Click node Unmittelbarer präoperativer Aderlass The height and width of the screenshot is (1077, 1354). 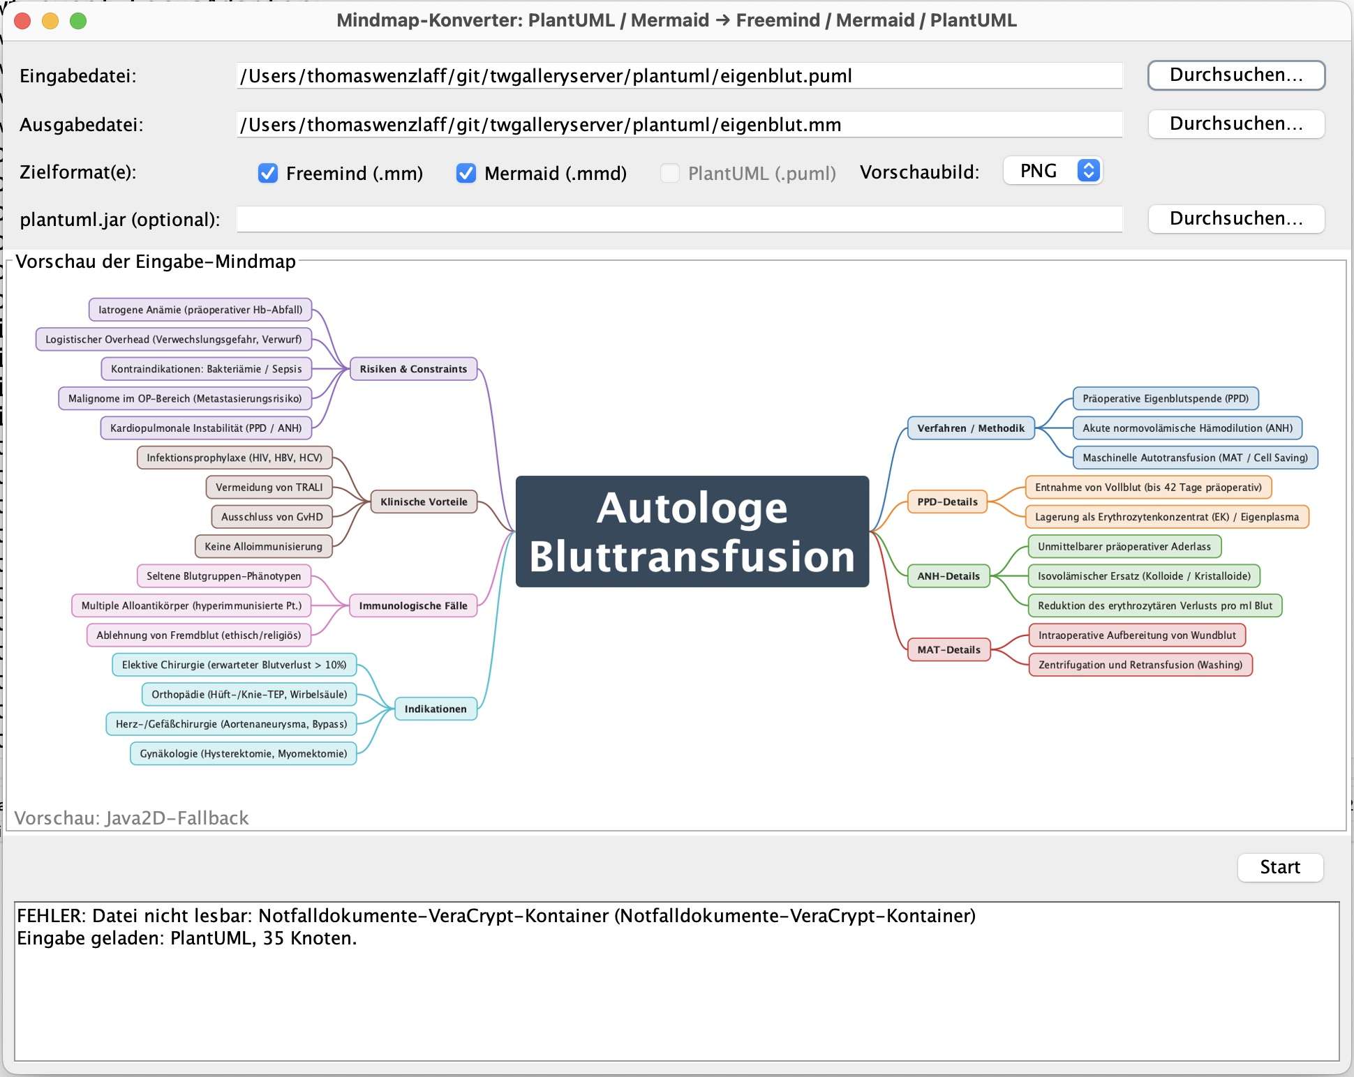(x=1124, y=546)
